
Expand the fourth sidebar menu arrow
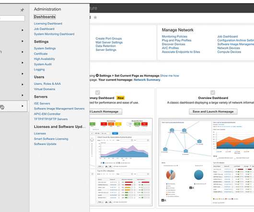pos(23,63)
